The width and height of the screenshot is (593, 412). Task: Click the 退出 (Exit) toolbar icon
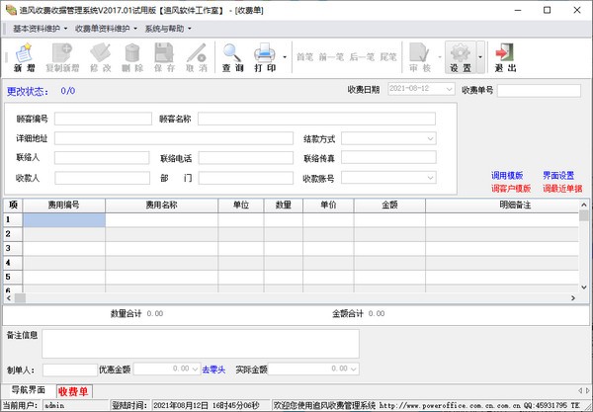click(x=505, y=57)
